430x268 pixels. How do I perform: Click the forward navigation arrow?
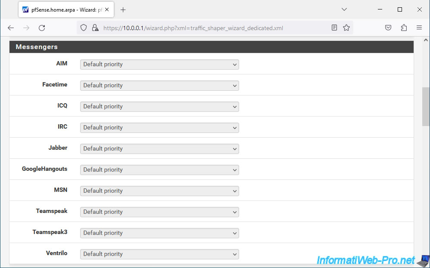pyautogui.click(x=26, y=28)
